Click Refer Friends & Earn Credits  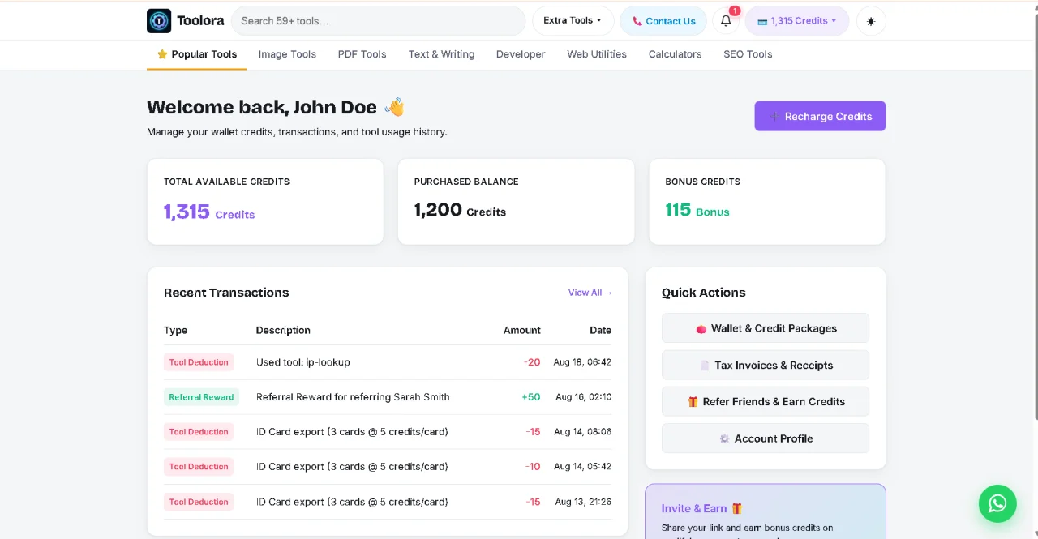click(x=766, y=401)
